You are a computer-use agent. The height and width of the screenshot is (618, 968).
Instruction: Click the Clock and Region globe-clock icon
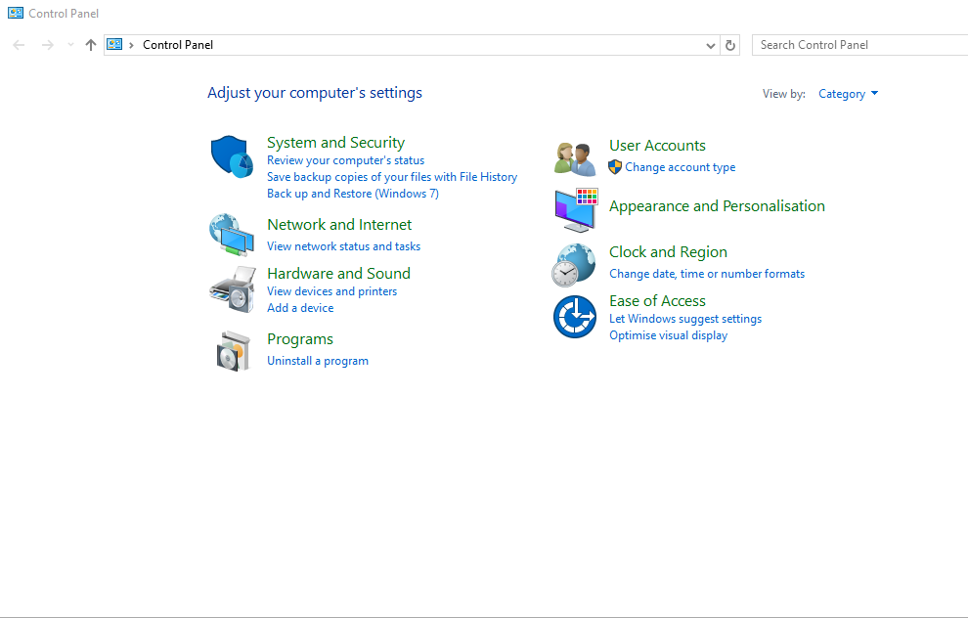[574, 265]
